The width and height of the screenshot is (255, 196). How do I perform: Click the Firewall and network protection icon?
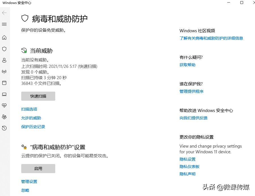pos(5,72)
